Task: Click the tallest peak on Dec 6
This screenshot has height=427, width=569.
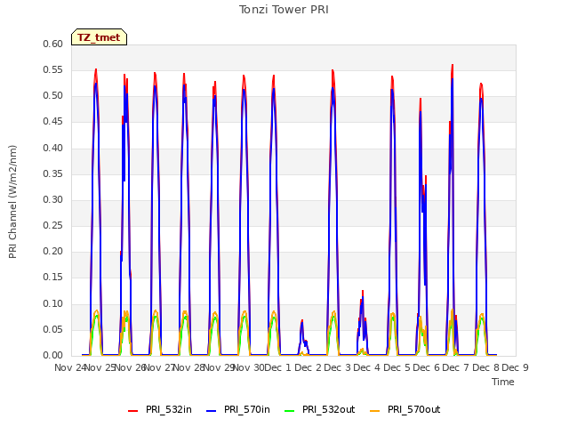Action: coord(453,66)
